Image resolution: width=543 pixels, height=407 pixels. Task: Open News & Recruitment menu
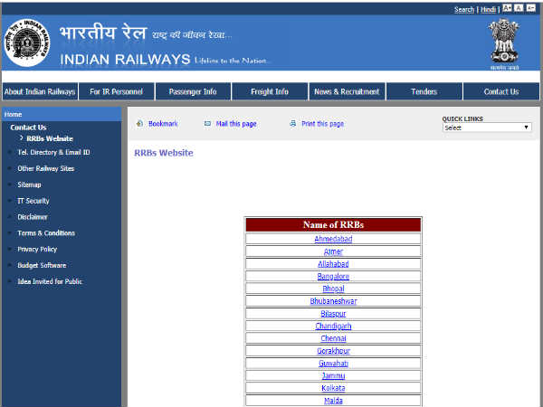(x=347, y=91)
